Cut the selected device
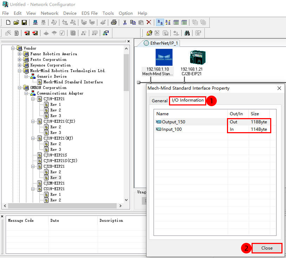This screenshot has width=286, height=258. click(x=125, y=22)
